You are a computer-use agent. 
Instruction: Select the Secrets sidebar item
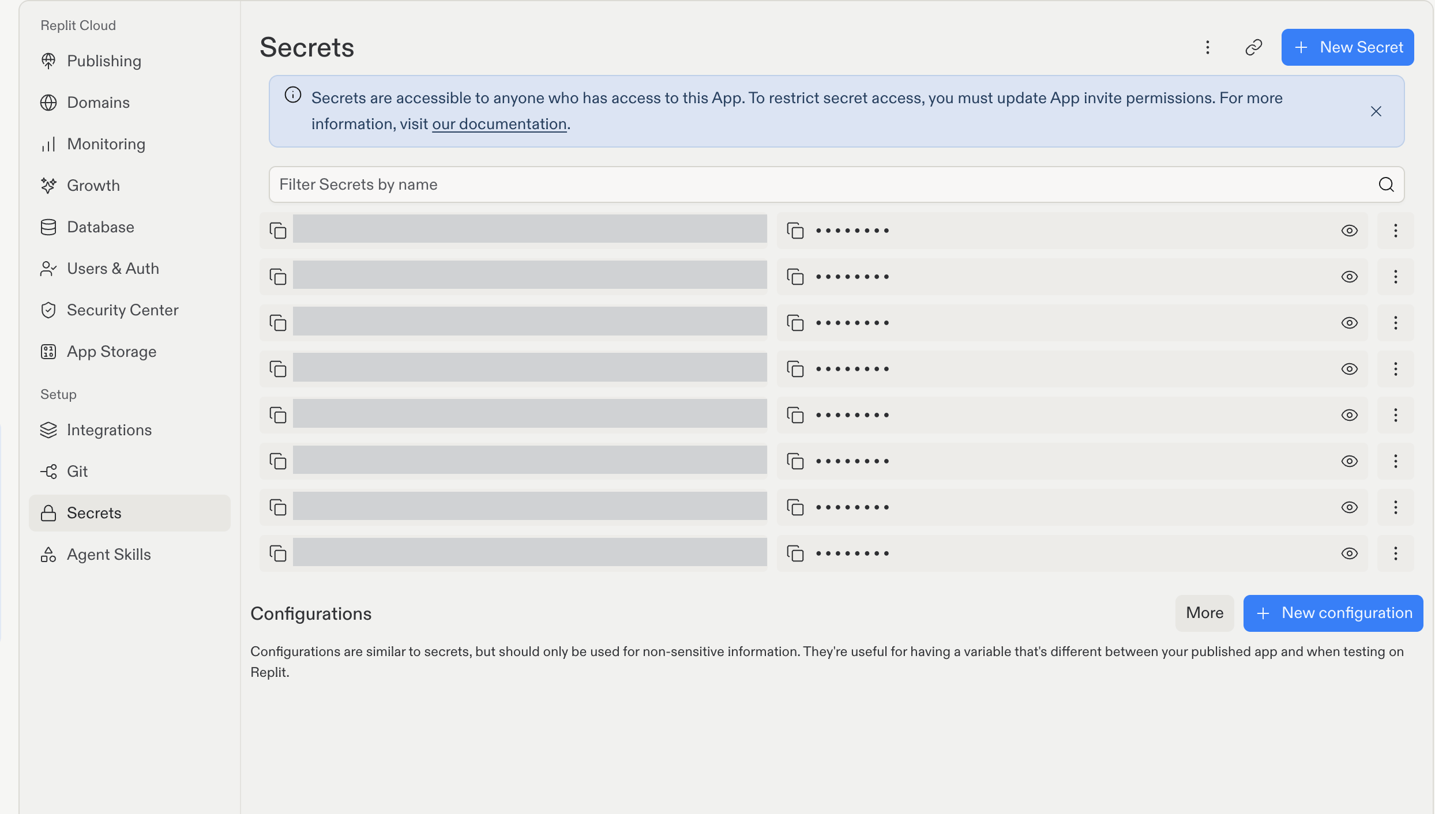130,513
